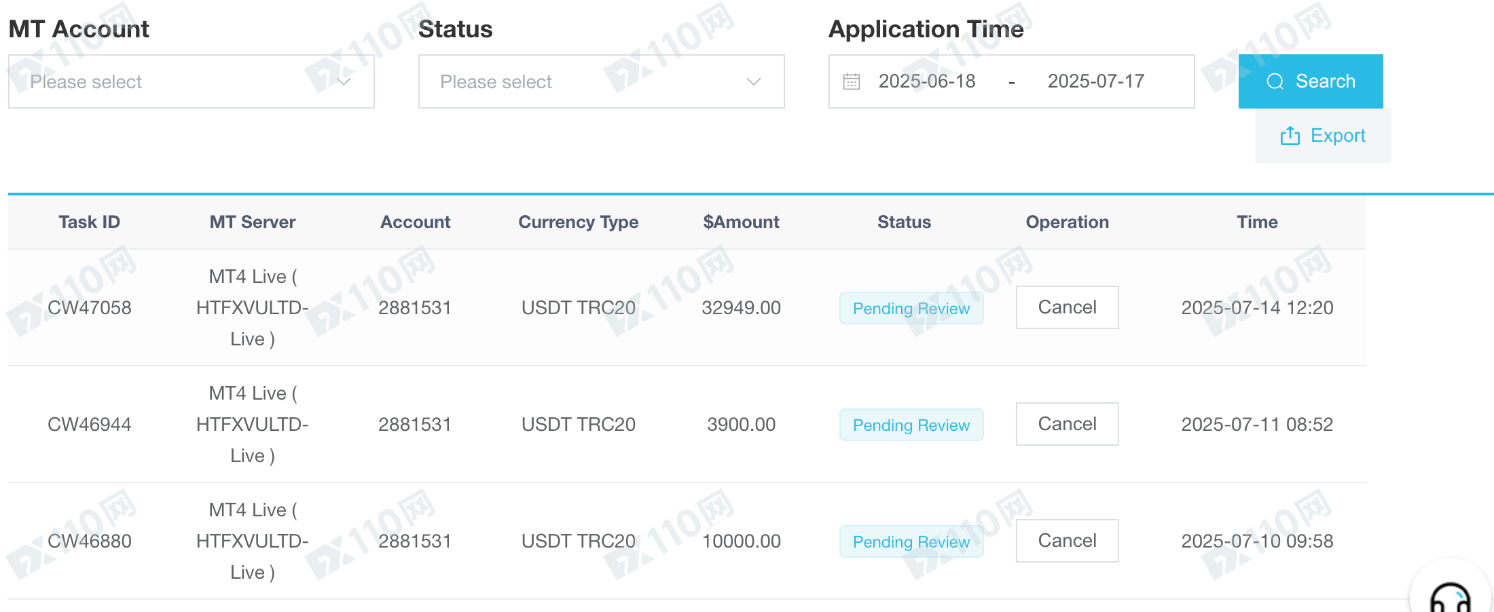Click the Task ID column header
This screenshot has width=1494, height=612.
(89, 222)
